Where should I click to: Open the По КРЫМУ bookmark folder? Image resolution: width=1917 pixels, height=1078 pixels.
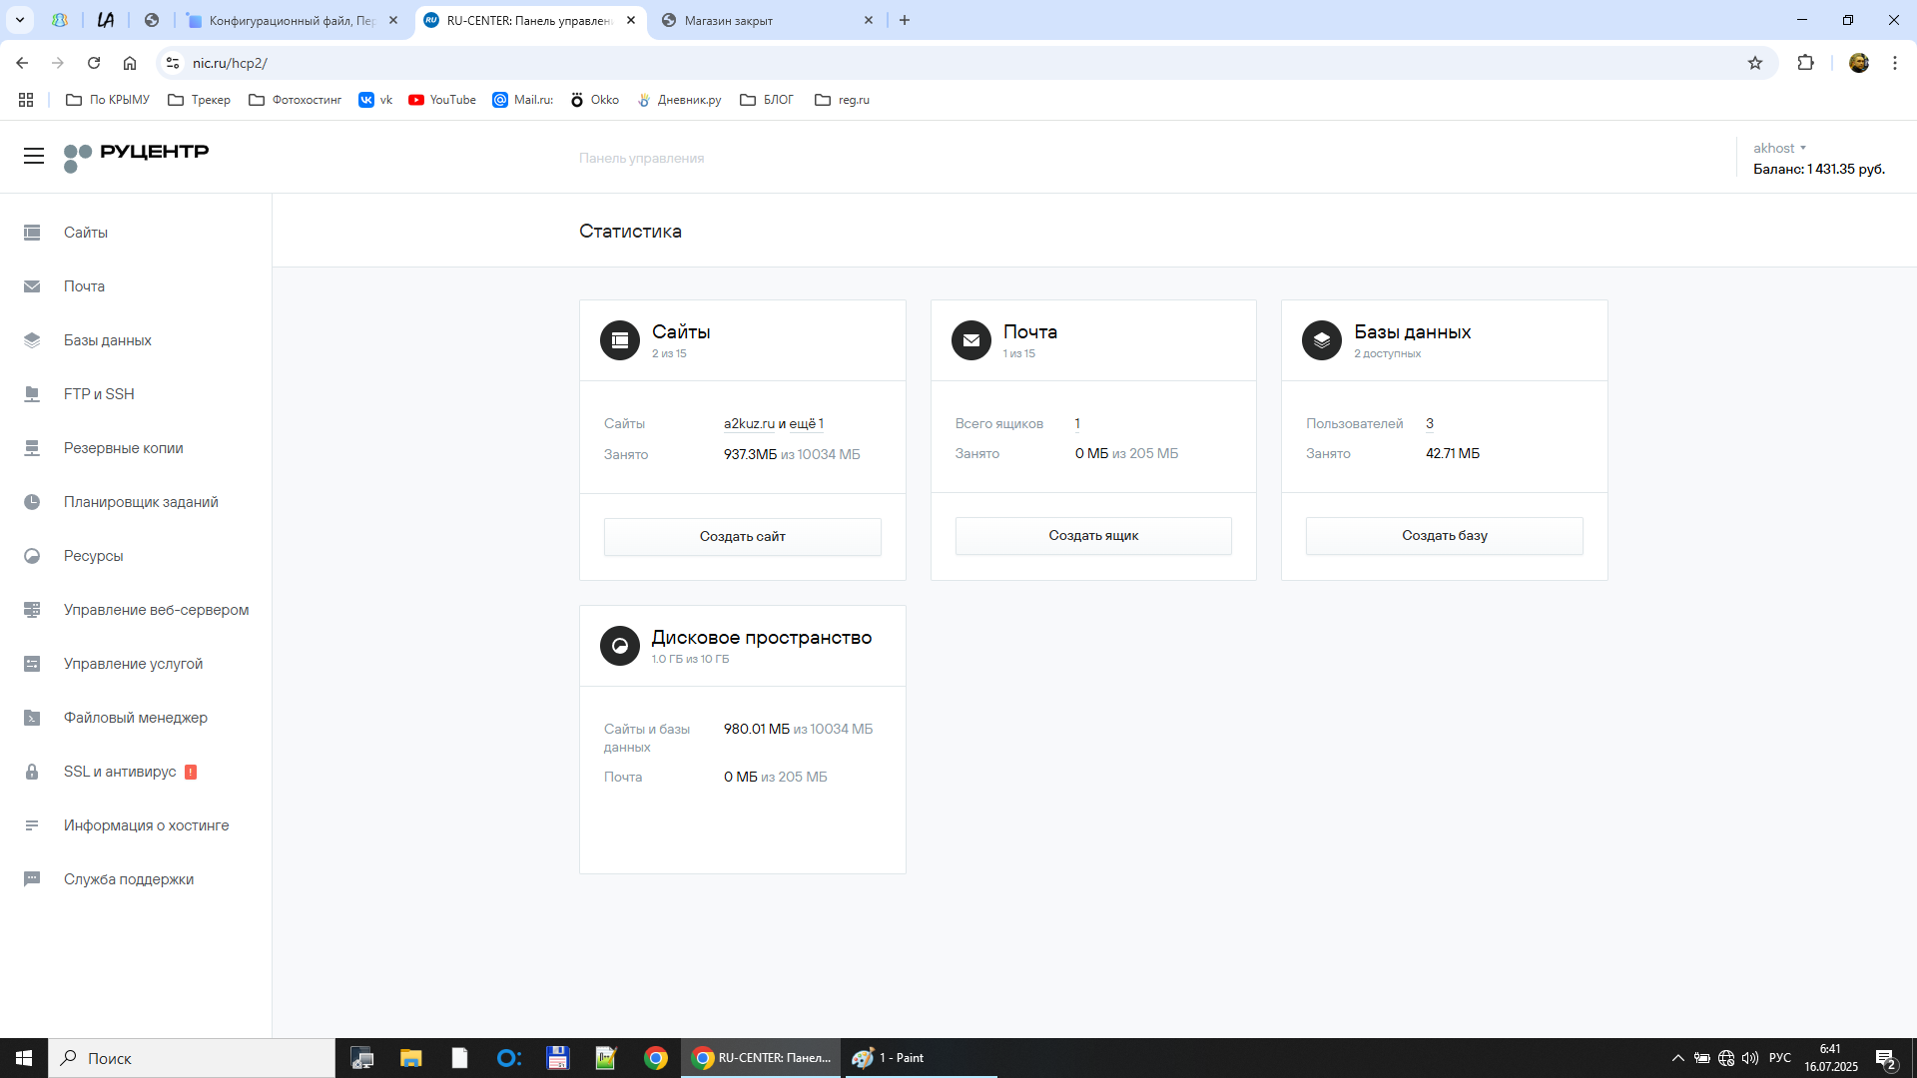(107, 100)
